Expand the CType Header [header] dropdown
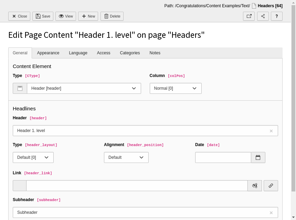The width and height of the screenshot is (296, 220). click(84, 88)
